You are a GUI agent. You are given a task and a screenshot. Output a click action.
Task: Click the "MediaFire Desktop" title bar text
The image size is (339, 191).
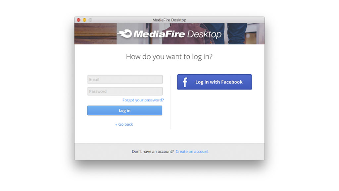click(x=169, y=20)
